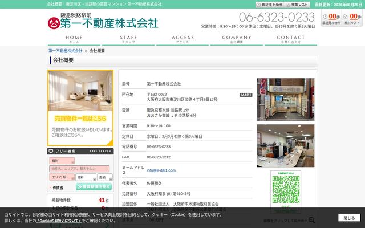This screenshot has width=365, height=228.
Task: Click the red company logo emblem
Action: click(54, 23)
